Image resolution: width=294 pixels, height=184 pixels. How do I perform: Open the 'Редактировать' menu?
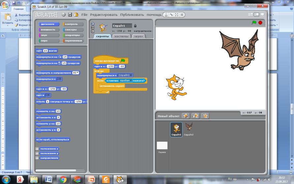click(104, 15)
